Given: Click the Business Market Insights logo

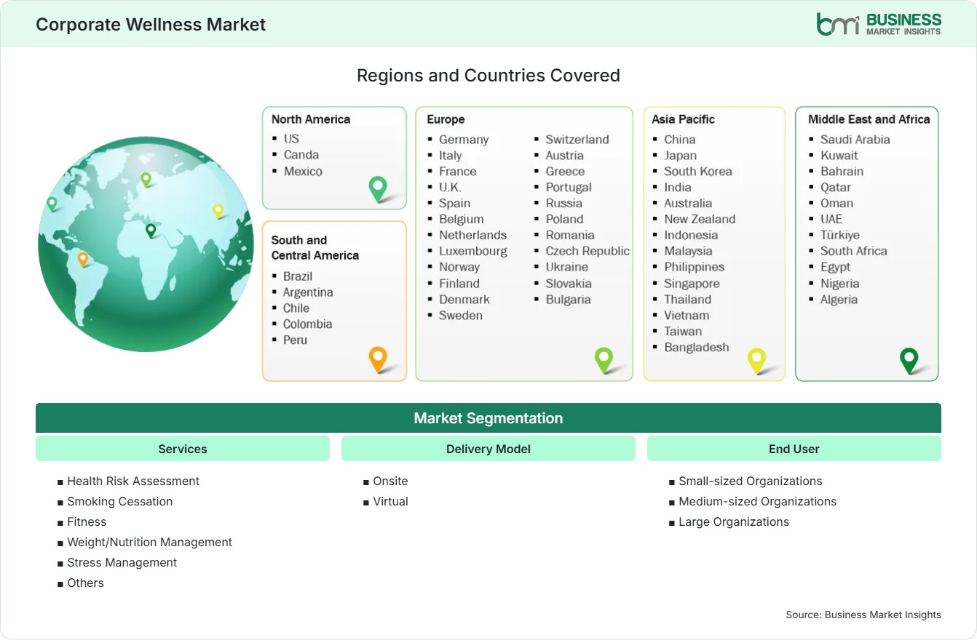Looking at the screenshot, I should (x=879, y=24).
